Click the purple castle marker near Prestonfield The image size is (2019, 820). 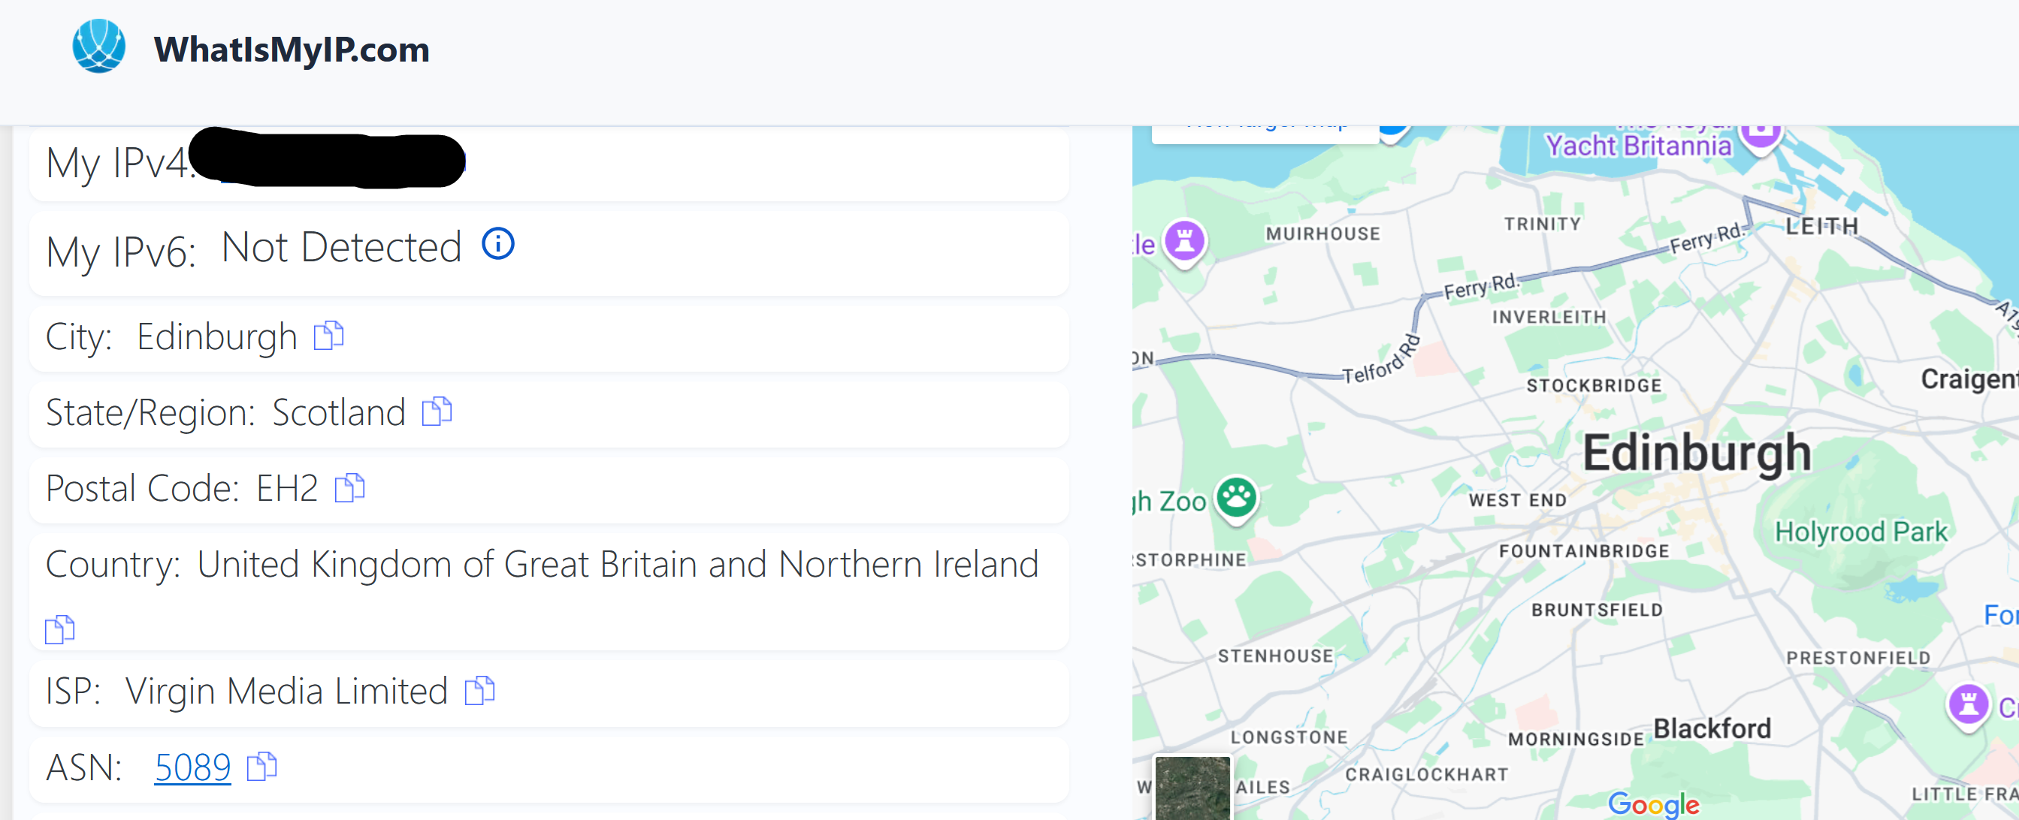[1968, 707]
